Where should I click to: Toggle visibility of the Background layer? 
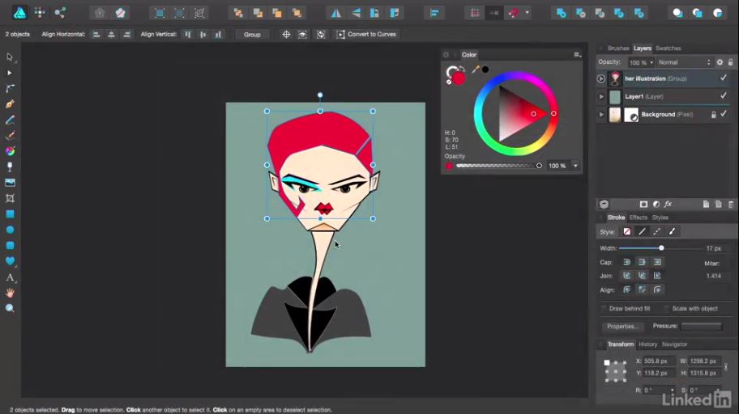(x=724, y=114)
